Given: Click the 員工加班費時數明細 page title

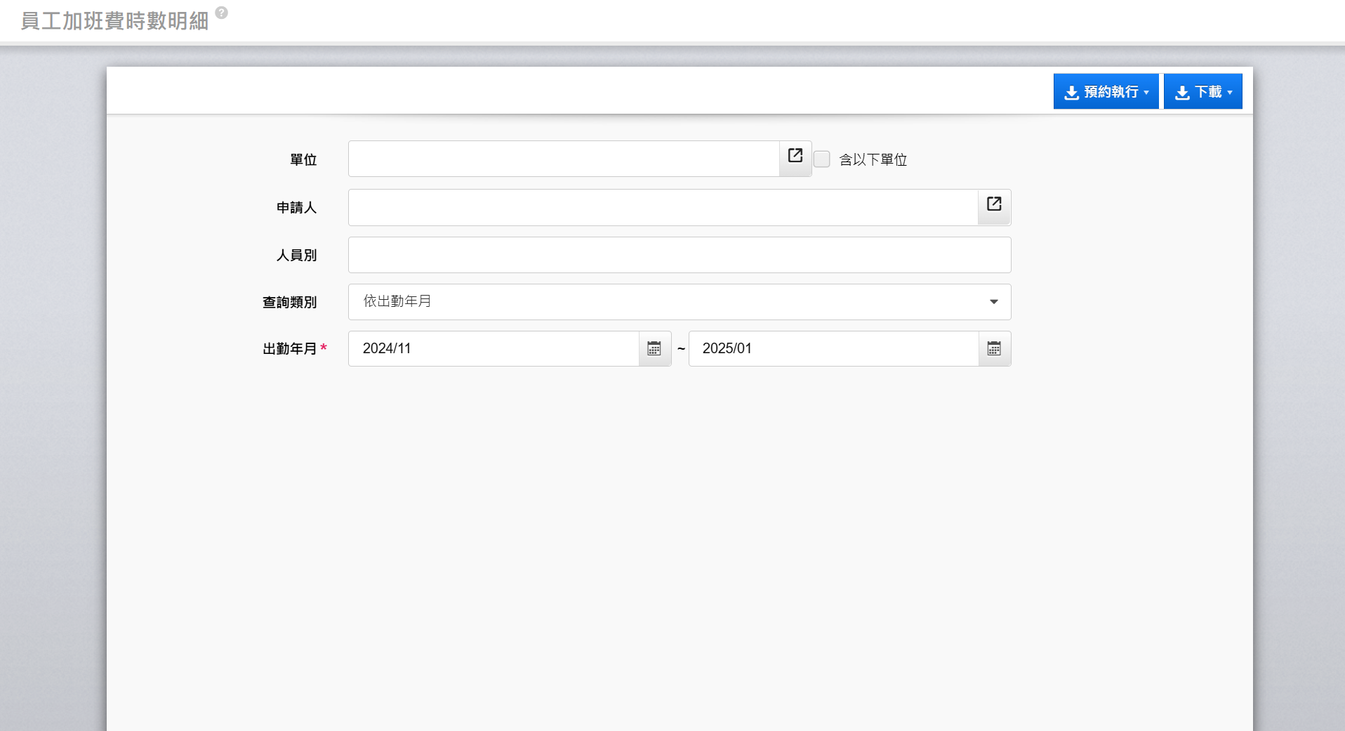Looking at the screenshot, I should (114, 21).
